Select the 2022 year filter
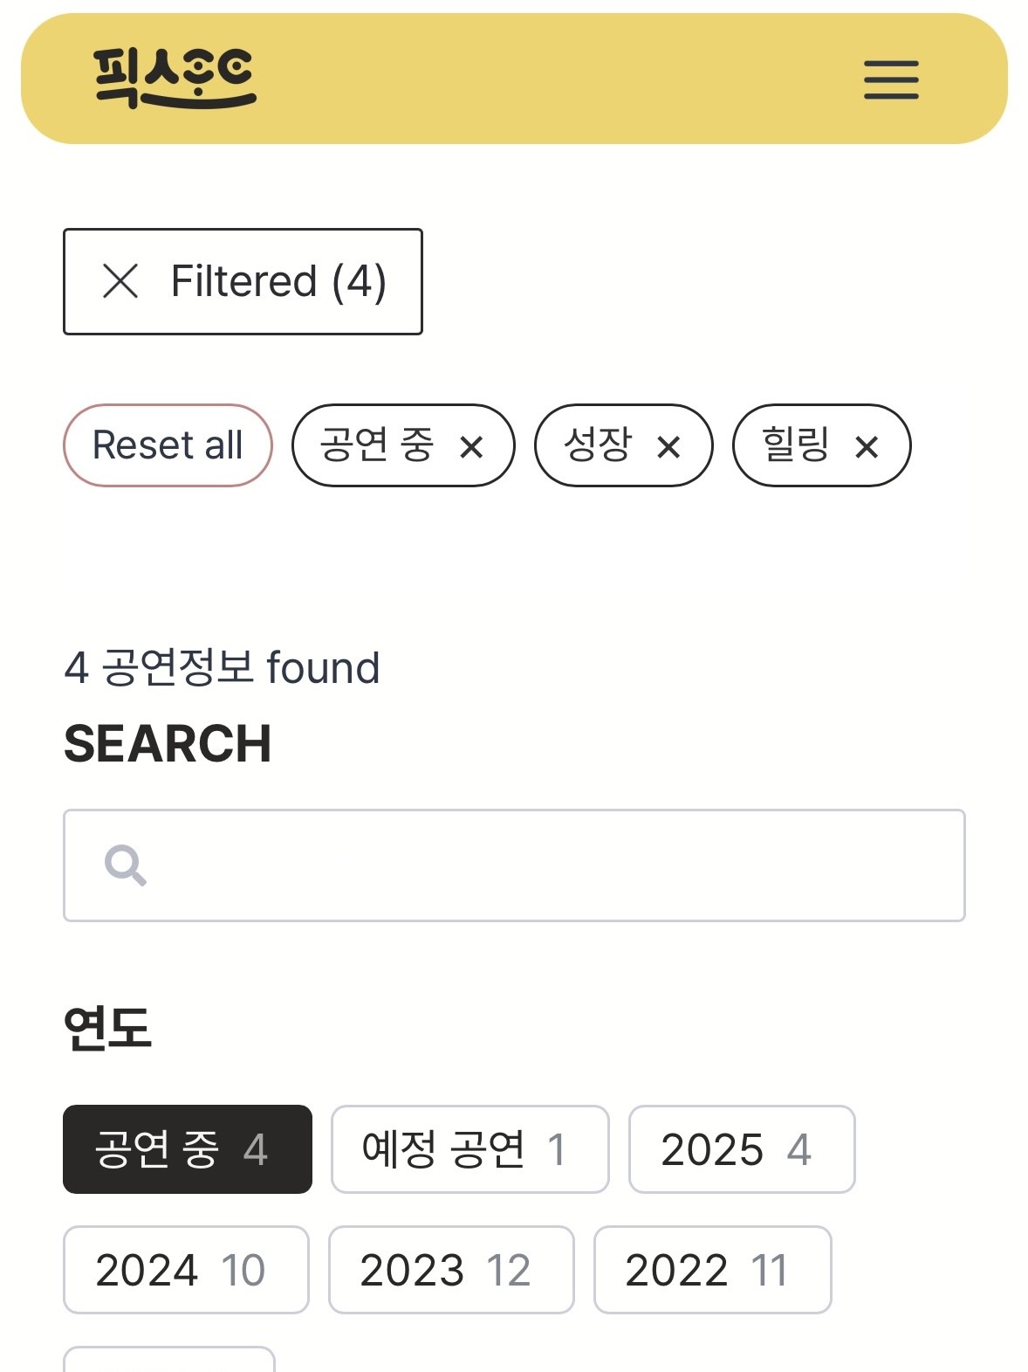The image size is (1028, 1372). click(x=712, y=1269)
